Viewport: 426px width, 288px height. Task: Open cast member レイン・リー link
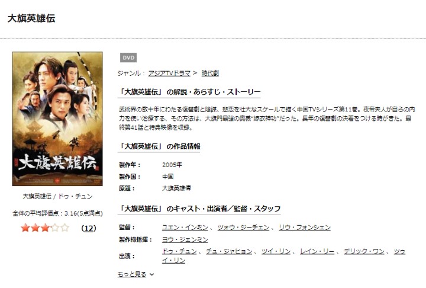[x=317, y=251]
